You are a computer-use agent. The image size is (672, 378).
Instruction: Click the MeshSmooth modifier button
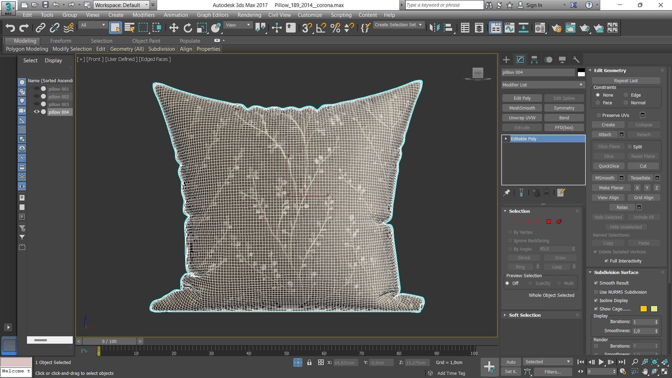[x=522, y=108]
